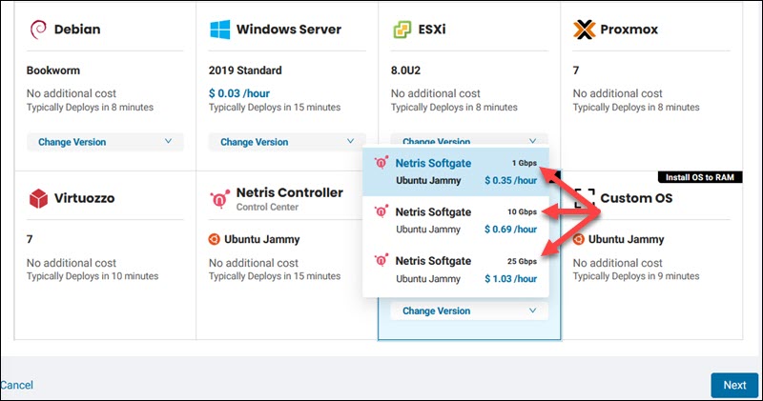Collapse Change Version dropdown in Netris Softgate card
This screenshot has height=401, width=763.
(x=469, y=311)
